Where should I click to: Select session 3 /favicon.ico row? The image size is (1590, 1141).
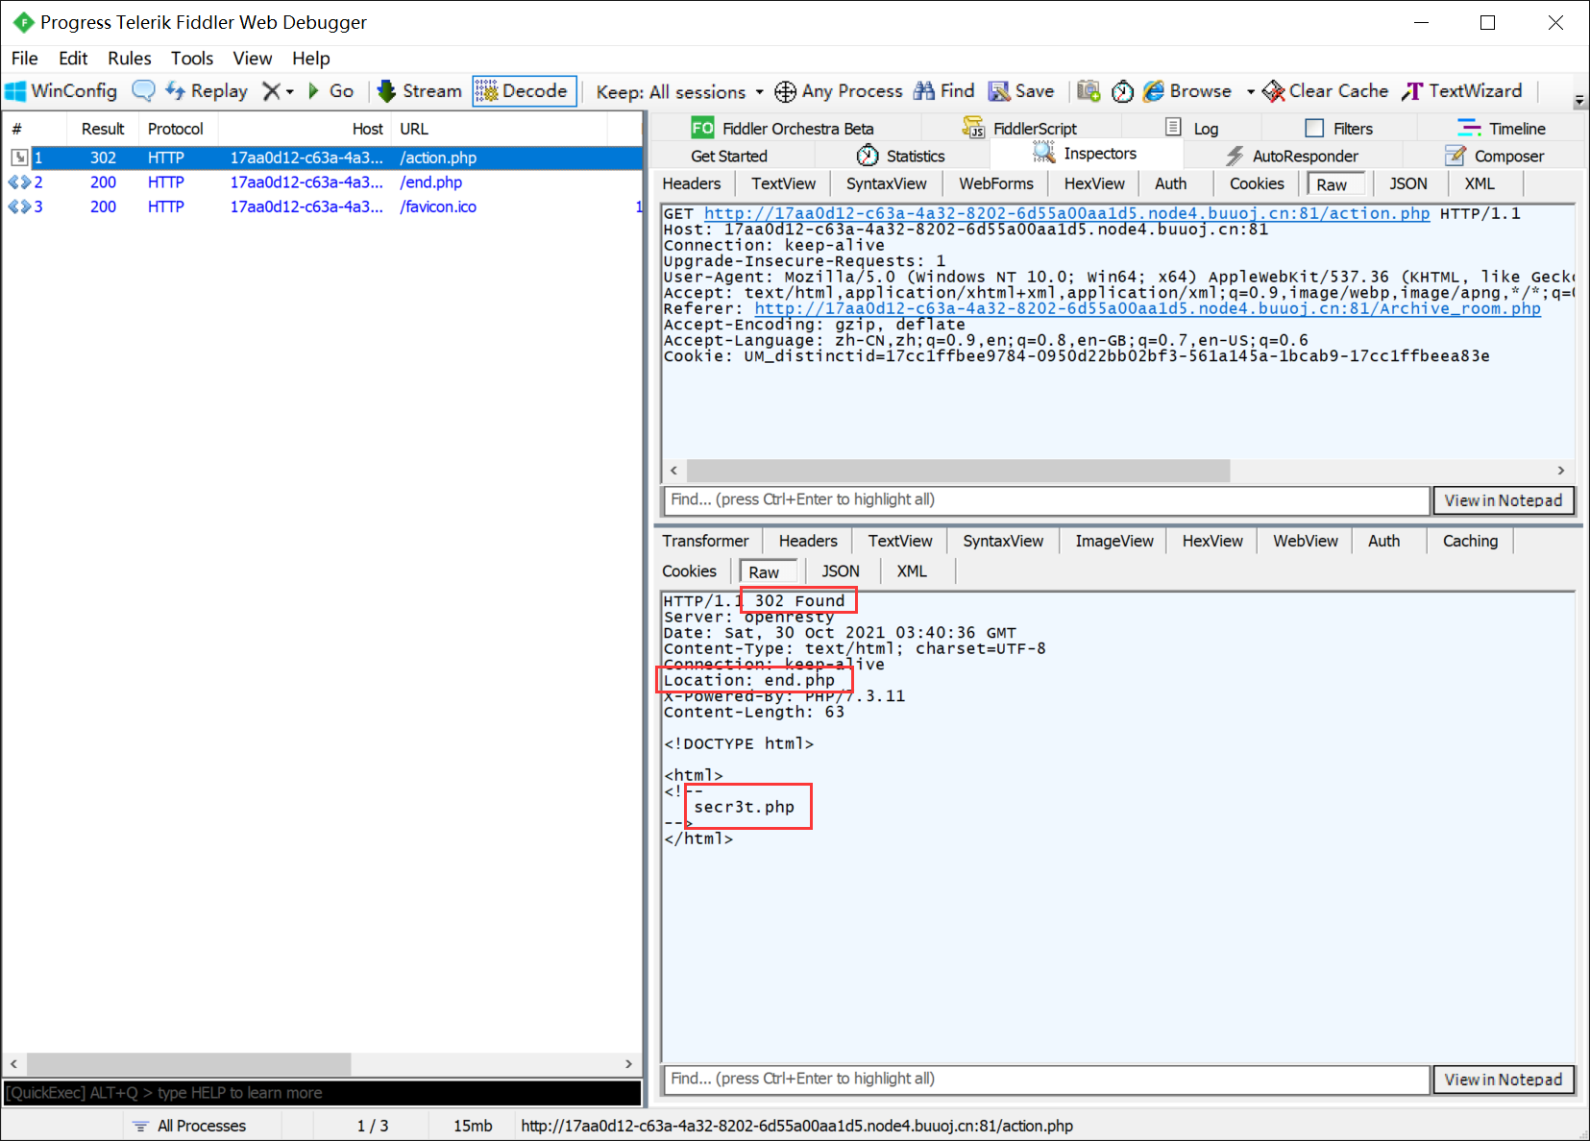pyautogui.click(x=322, y=206)
